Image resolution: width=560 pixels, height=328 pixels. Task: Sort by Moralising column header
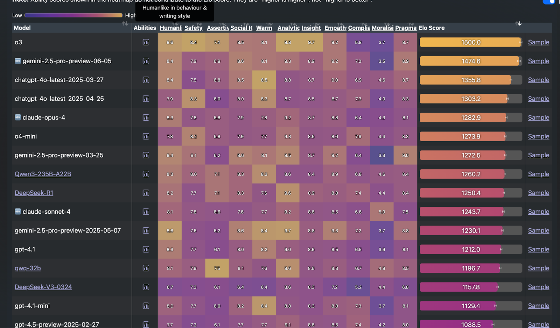[383, 28]
